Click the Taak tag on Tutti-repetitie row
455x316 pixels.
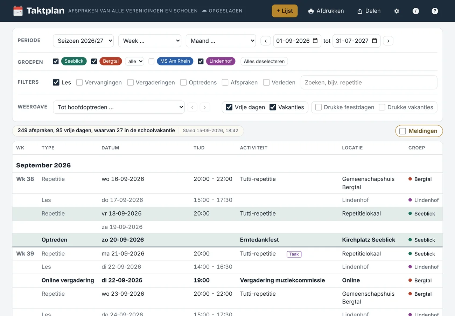294,254
